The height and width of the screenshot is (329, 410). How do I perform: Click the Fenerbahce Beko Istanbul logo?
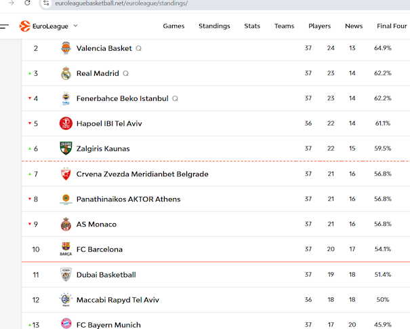pos(66,98)
